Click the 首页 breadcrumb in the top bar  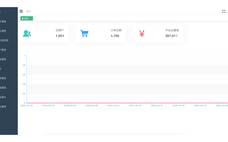click(28, 11)
